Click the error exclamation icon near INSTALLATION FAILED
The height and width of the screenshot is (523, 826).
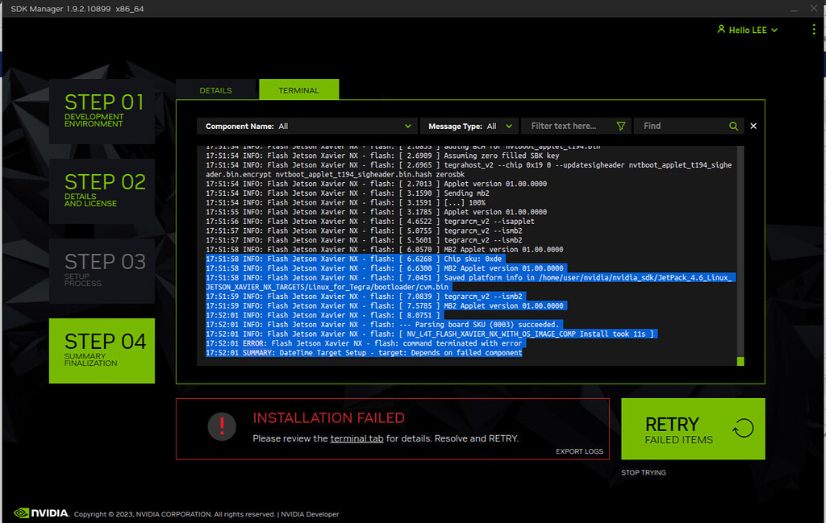222,427
